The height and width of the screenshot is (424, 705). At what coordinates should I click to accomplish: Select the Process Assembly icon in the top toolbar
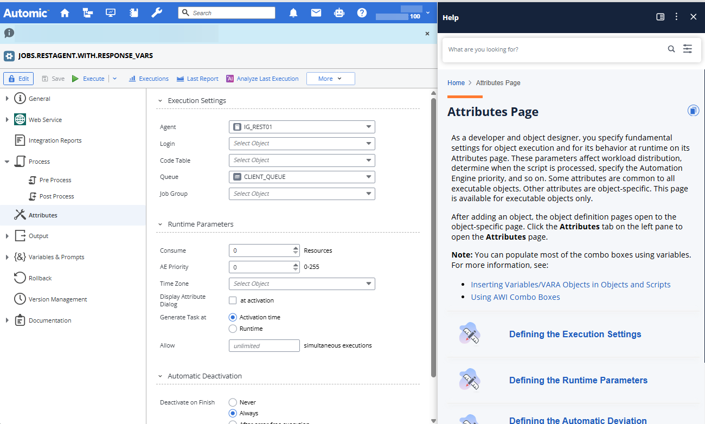(87, 12)
